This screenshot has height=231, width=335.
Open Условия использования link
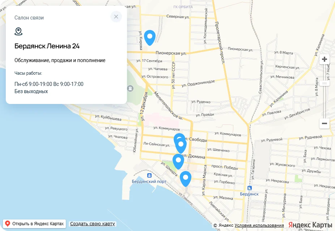(x=259, y=225)
